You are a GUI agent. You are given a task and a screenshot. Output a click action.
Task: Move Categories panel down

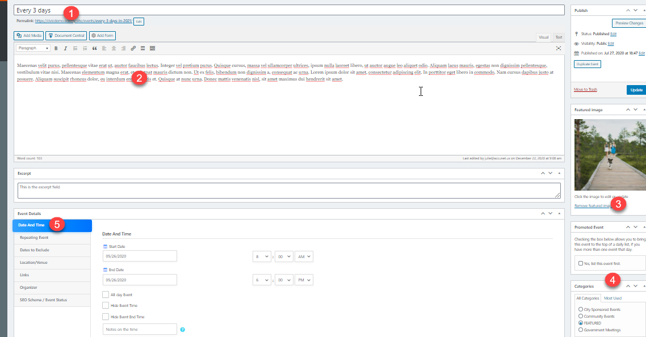(635, 286)
